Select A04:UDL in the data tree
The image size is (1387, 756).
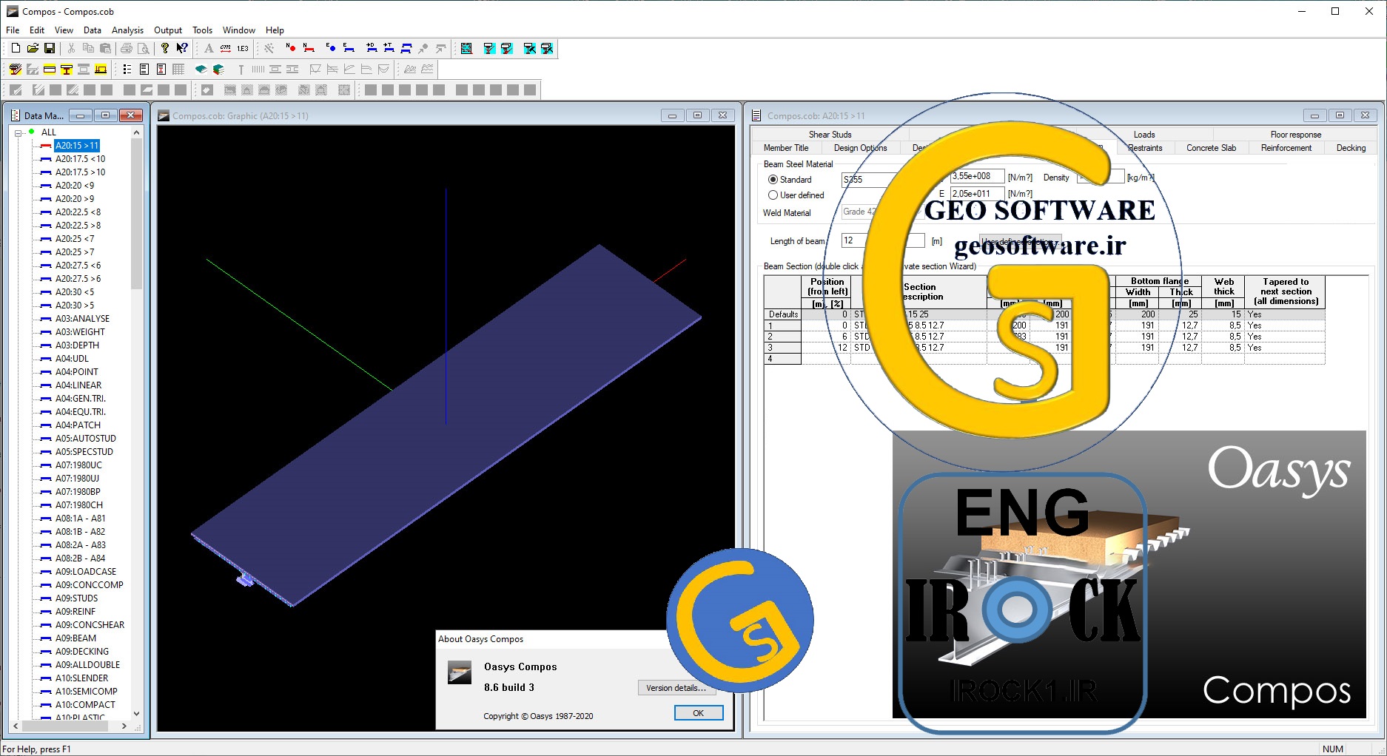(72, 359)
